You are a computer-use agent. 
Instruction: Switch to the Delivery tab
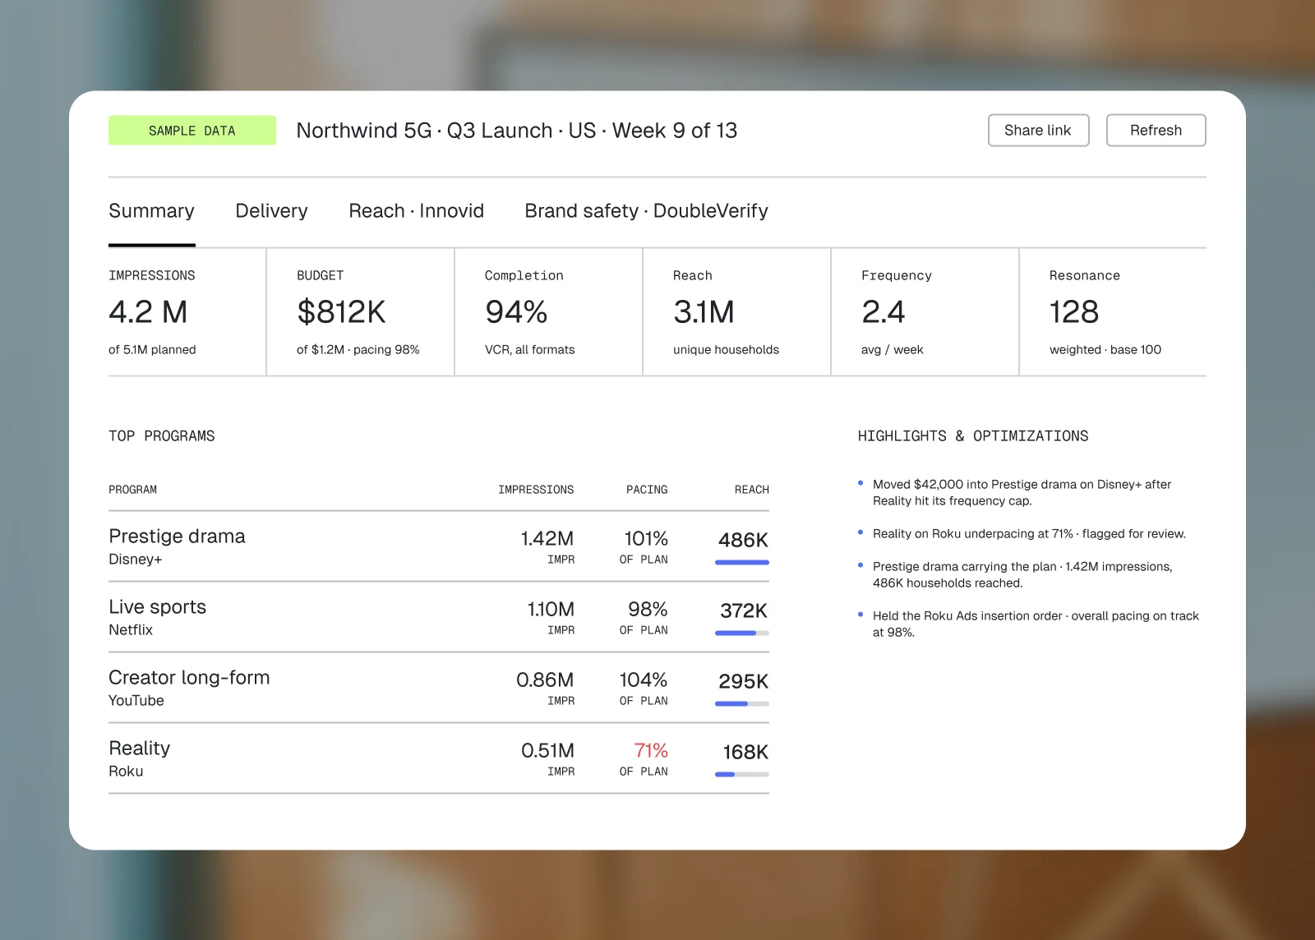coord(271,211)
